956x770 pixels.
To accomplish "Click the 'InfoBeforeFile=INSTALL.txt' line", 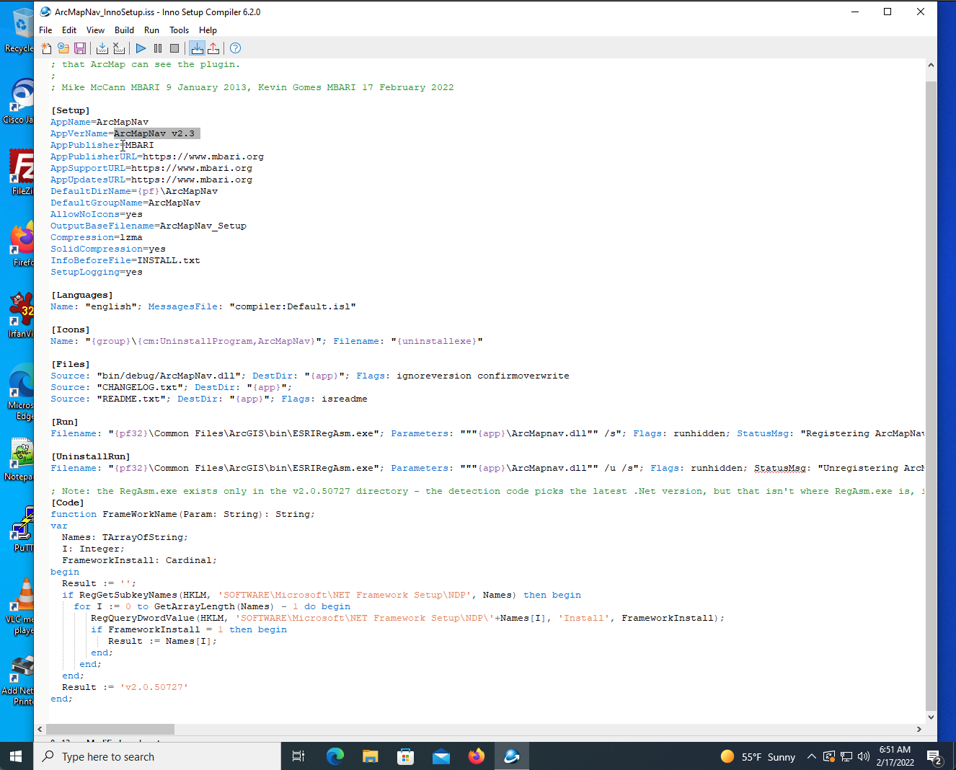I will 125,260.
